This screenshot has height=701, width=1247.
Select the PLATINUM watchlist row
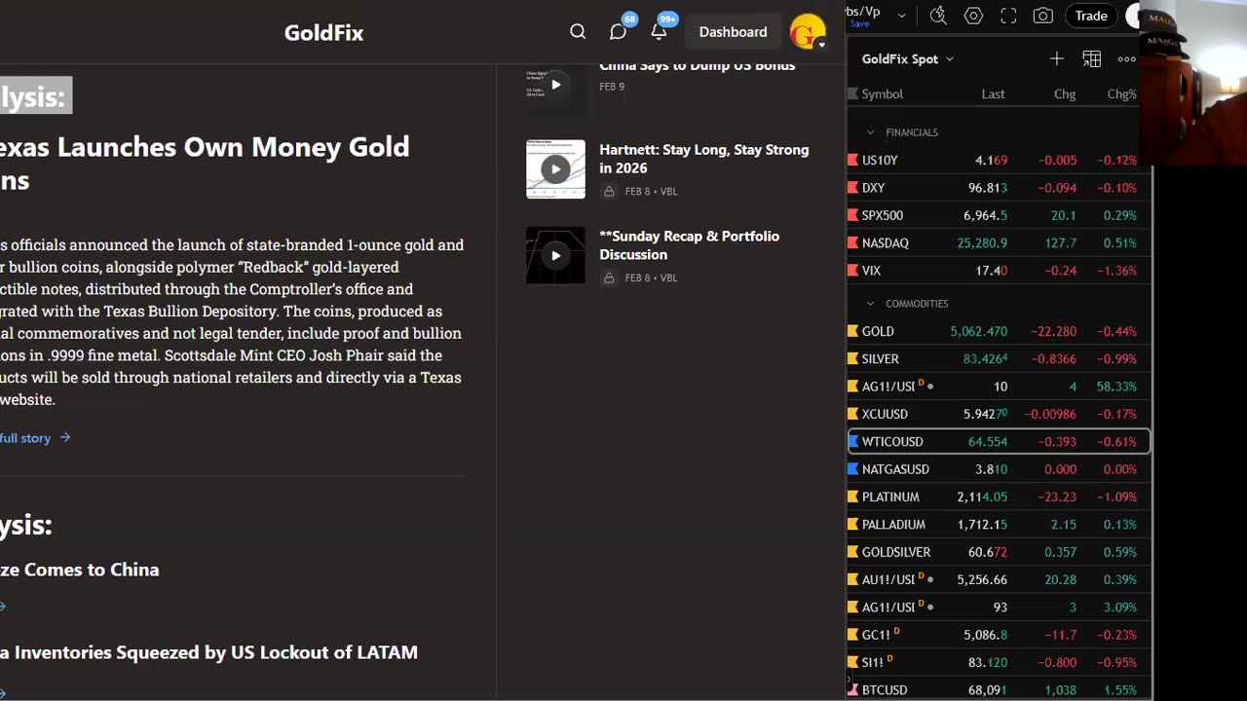999,497
